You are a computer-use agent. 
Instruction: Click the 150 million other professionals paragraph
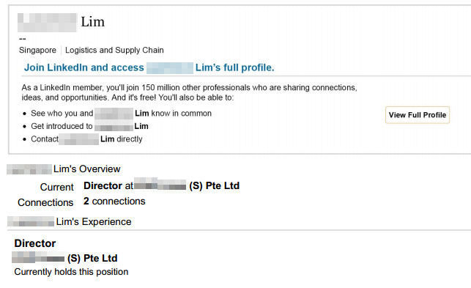(x=189, y=92)
